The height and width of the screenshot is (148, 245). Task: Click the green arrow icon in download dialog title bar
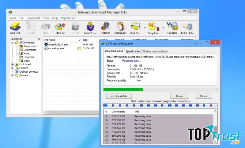pyautogui.click(x=195, y=43)
